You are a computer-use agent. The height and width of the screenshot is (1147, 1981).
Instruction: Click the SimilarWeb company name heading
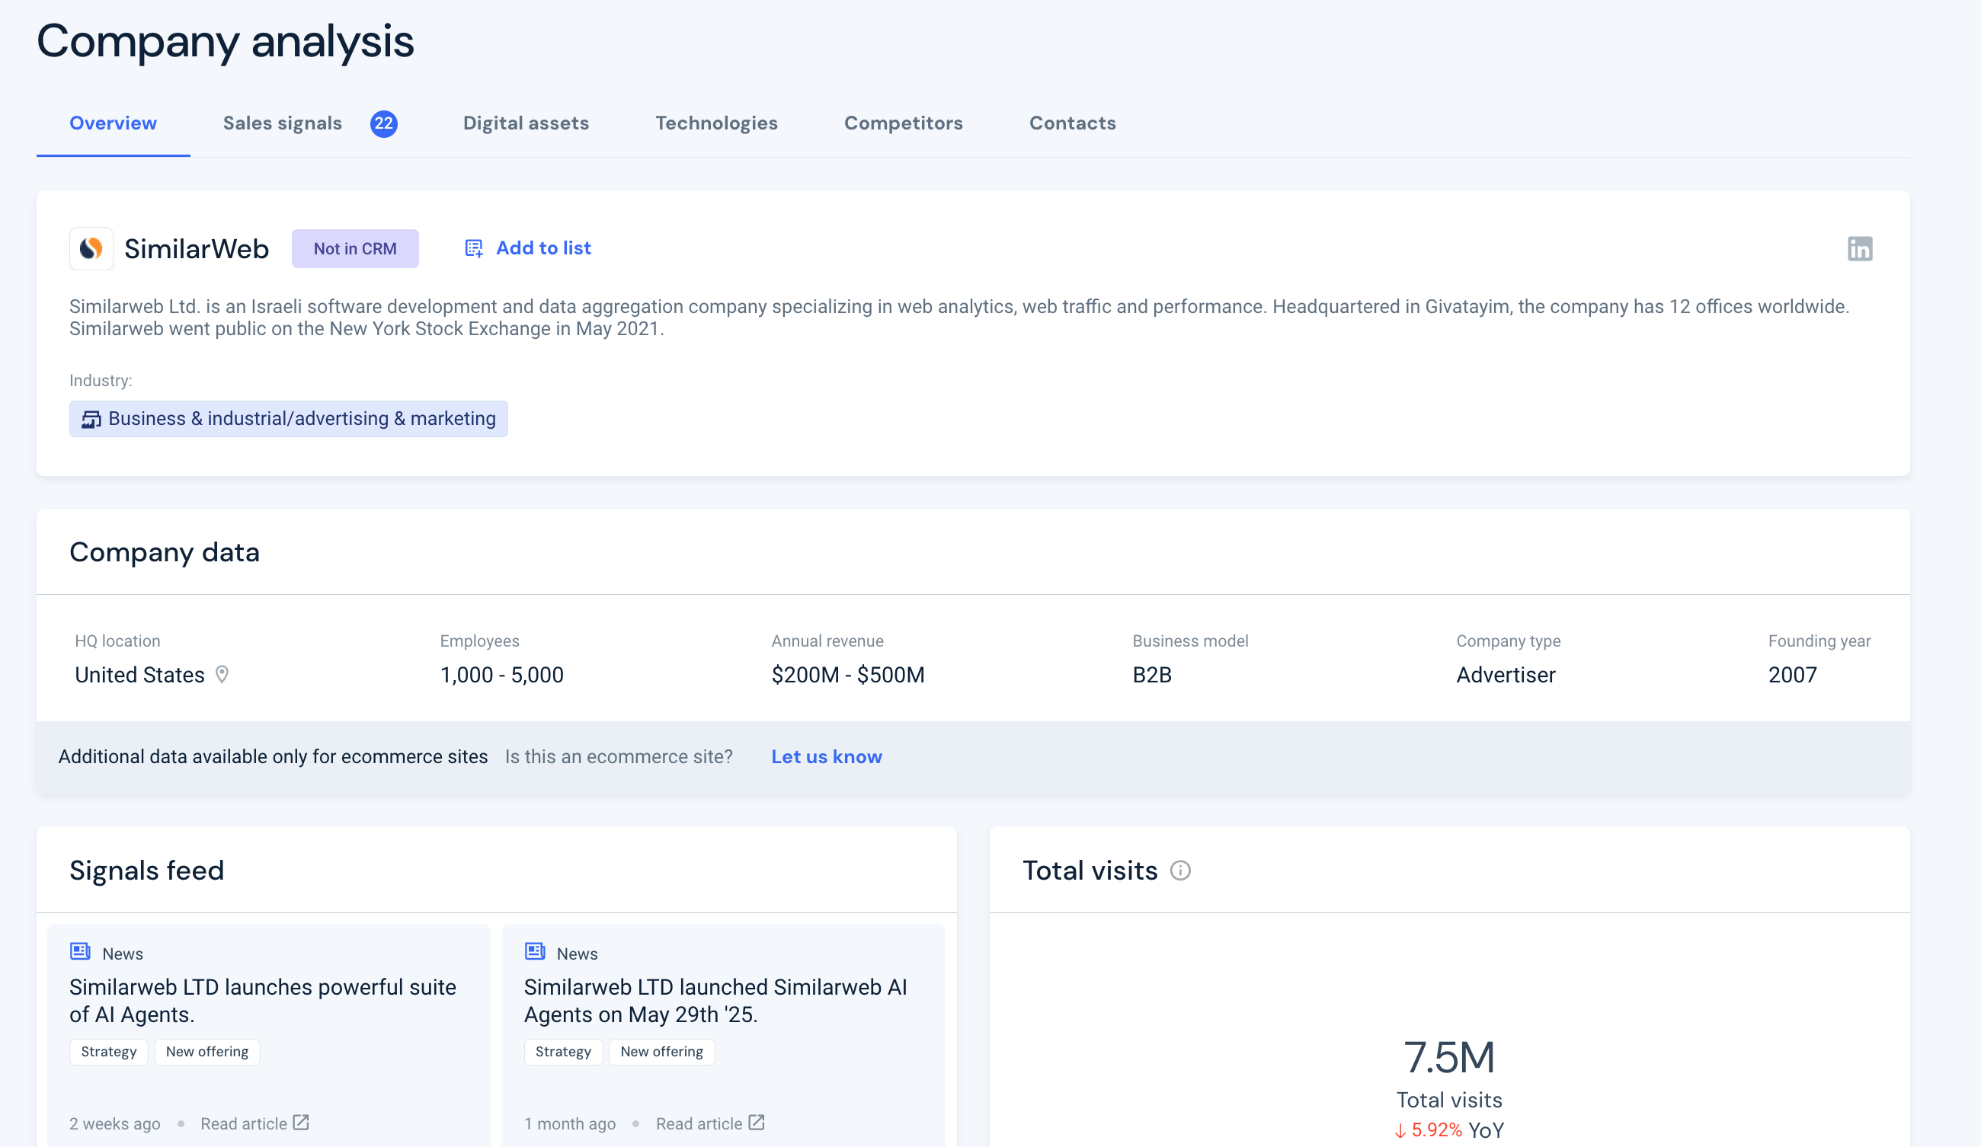(x=197, y=249)
